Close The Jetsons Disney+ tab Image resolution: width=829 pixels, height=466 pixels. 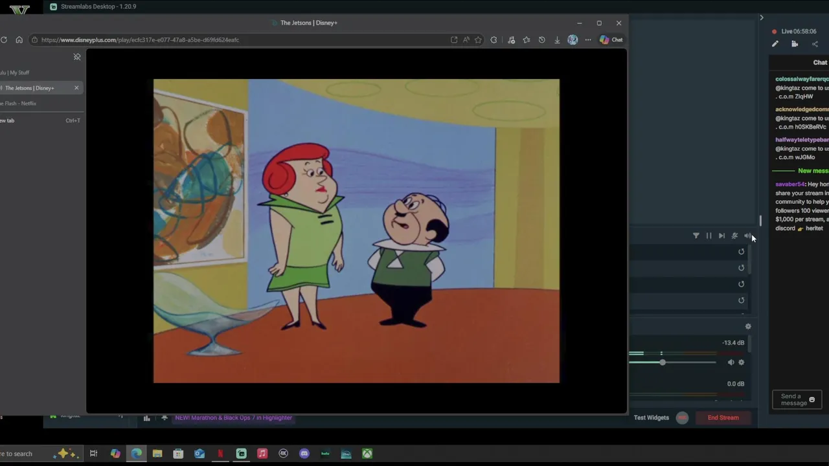point(76,88)
